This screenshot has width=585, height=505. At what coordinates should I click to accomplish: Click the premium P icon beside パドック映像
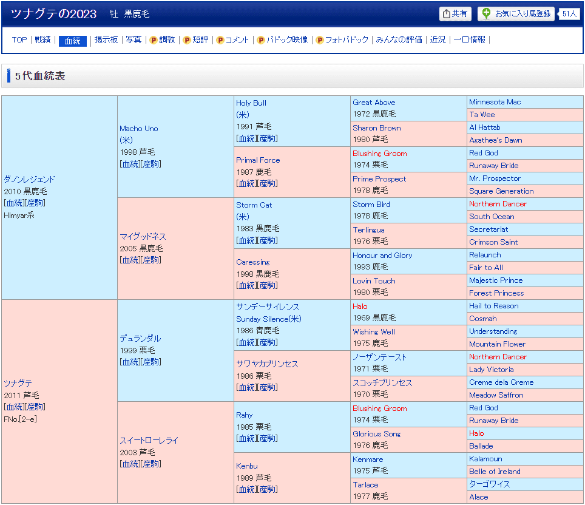click(x=261, y=40)
